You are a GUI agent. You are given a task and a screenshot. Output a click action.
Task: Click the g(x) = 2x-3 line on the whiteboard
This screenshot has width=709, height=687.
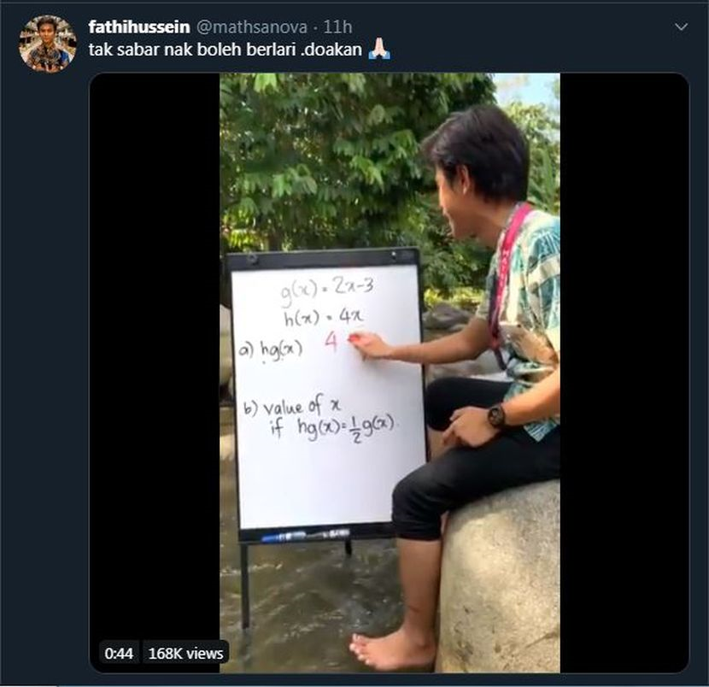click(x=327, y=288)
